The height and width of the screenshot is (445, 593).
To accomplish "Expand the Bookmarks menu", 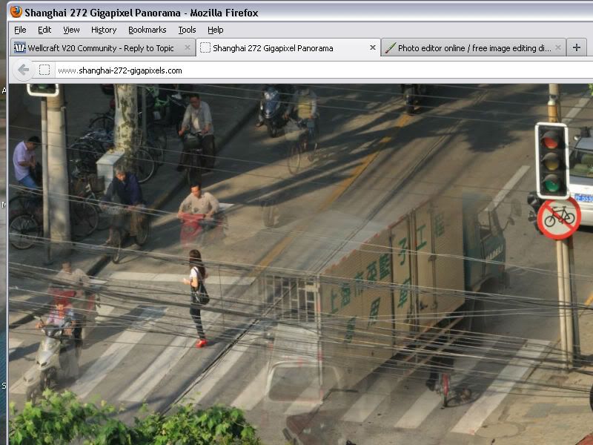I will 147,30.
